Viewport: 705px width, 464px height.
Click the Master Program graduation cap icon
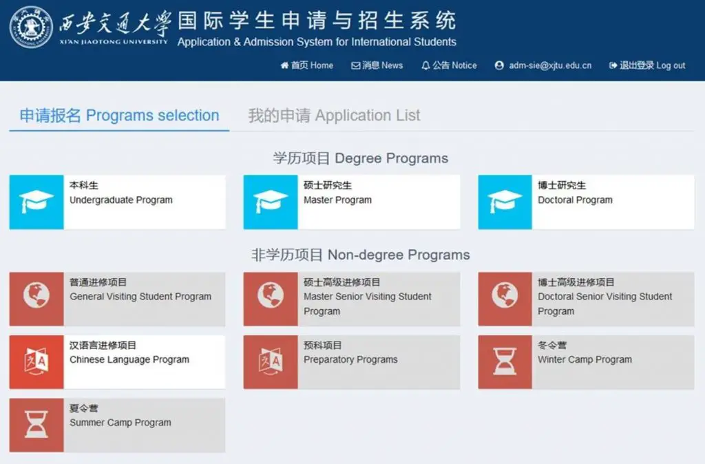pos(270,202)
